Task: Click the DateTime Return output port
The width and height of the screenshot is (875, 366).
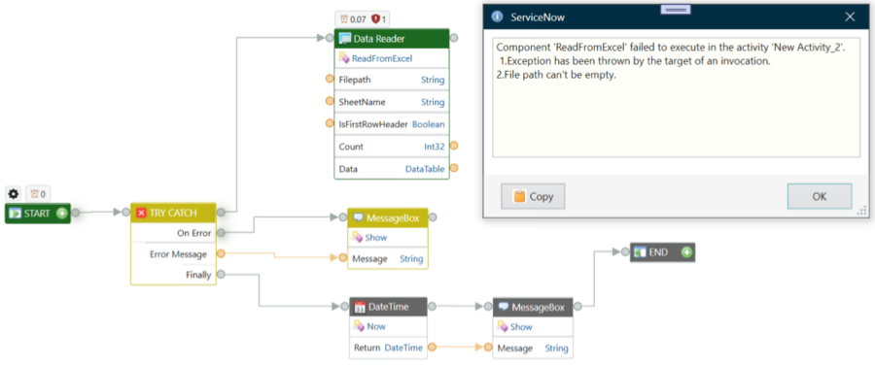Action: click(x=432, y=348)
